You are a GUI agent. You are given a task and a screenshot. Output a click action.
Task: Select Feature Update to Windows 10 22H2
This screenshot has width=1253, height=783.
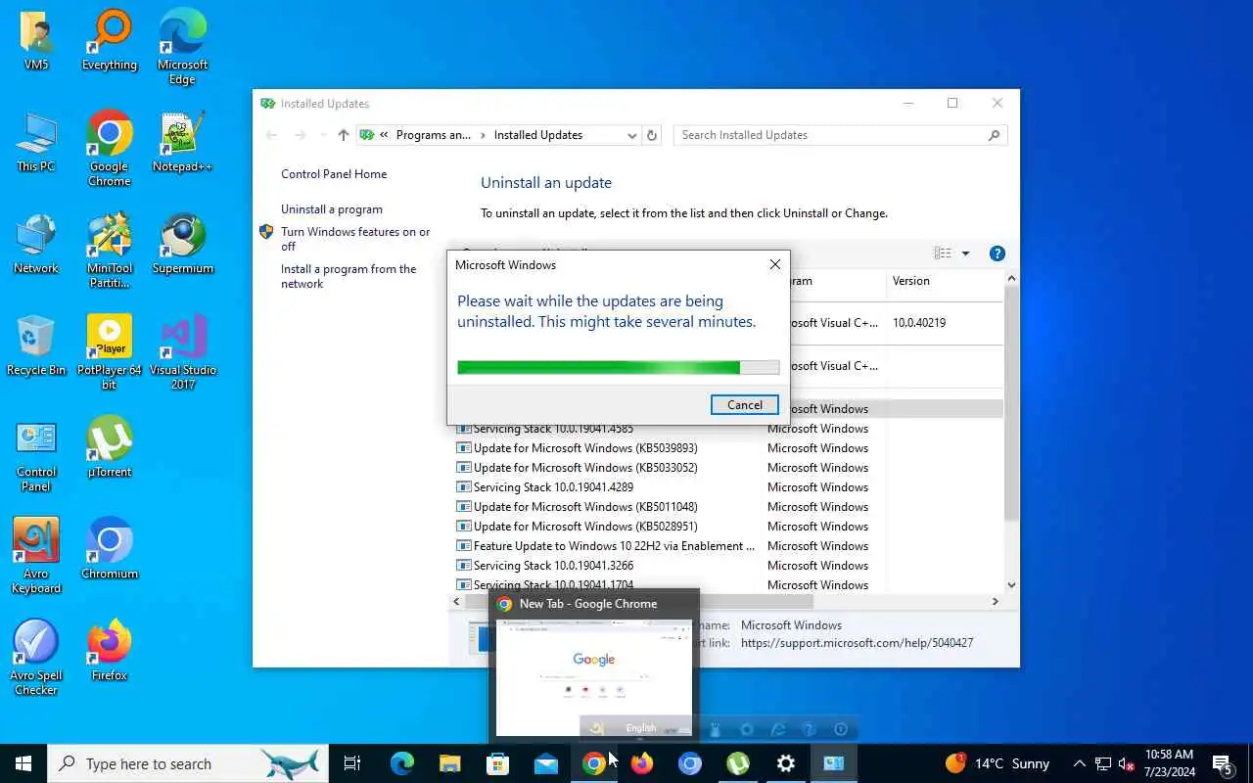point(614,546)
